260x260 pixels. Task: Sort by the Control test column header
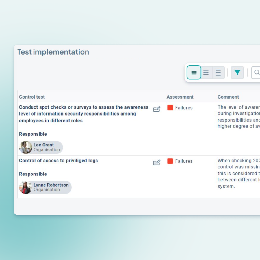32,97
